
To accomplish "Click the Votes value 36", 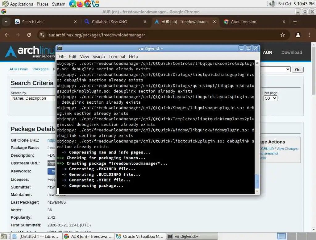I will click(x=50, y=210).
